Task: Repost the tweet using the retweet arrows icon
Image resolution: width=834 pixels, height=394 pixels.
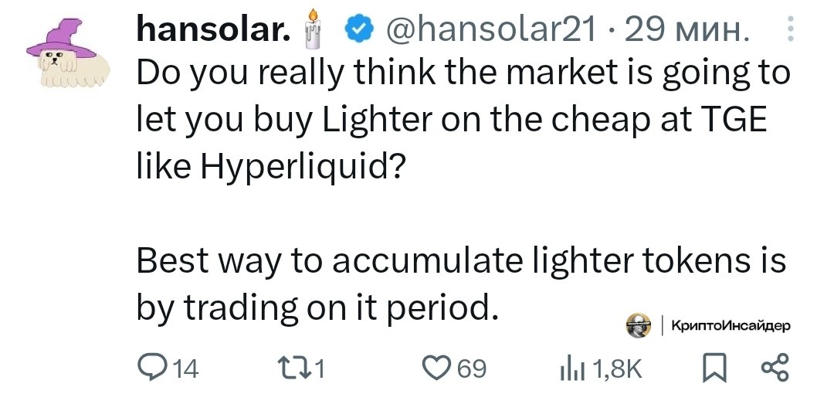Action: [x=296, y=369]
